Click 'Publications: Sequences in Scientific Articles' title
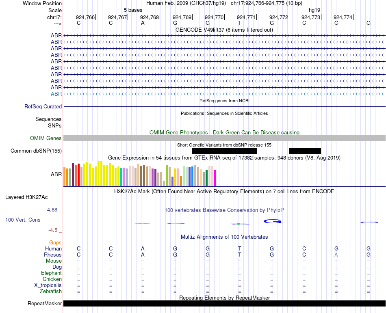The height and width of the screenshot is (313, 386). 224,113
